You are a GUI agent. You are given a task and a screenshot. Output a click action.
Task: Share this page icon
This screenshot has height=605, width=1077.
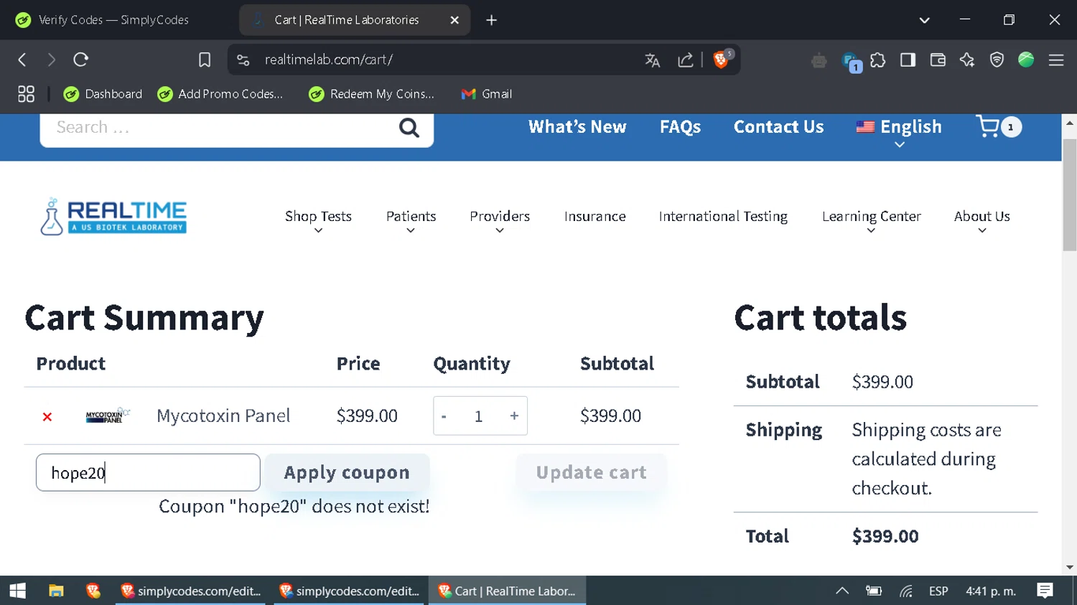686,60
